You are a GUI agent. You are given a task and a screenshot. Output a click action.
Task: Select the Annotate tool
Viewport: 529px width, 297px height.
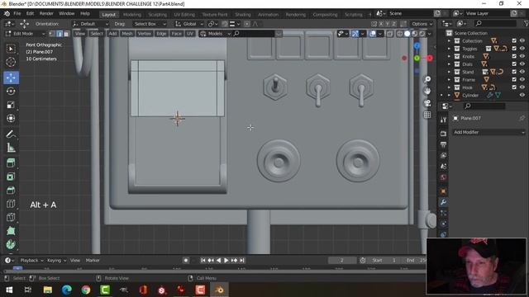(x=11, y=134)
